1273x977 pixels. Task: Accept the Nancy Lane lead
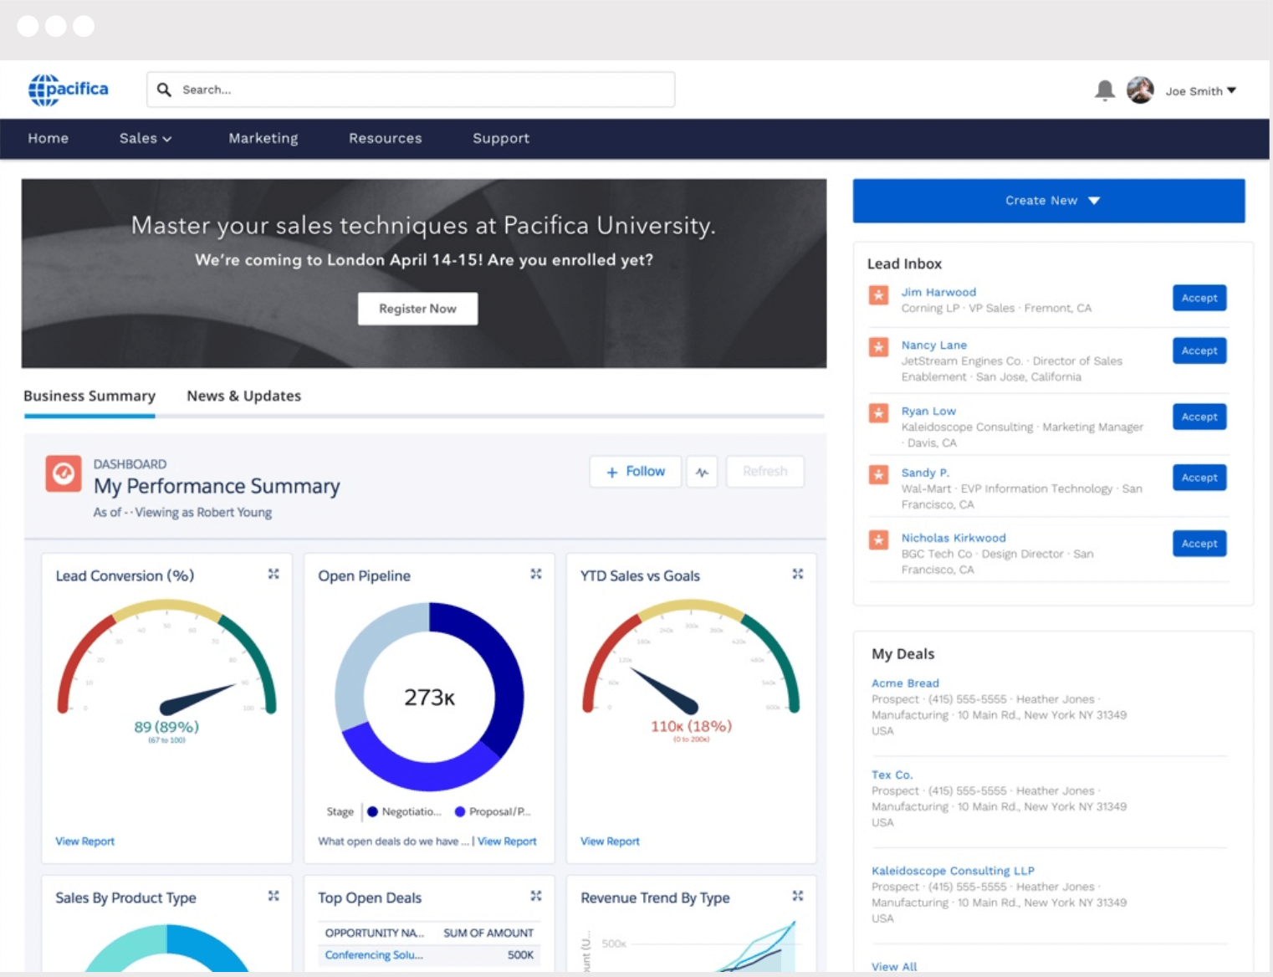(1199, 350)
